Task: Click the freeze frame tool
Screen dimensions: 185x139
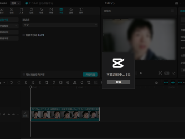Action: pyautogui.click(x=61, y=83)
